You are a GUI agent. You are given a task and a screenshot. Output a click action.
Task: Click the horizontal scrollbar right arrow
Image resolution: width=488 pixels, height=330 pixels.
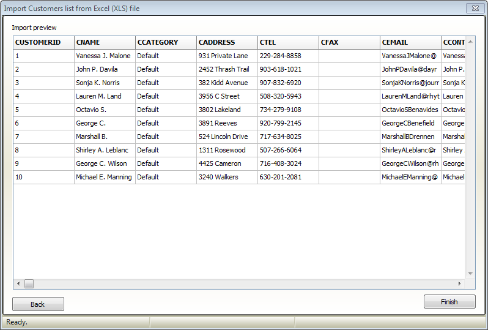(460, 283)
